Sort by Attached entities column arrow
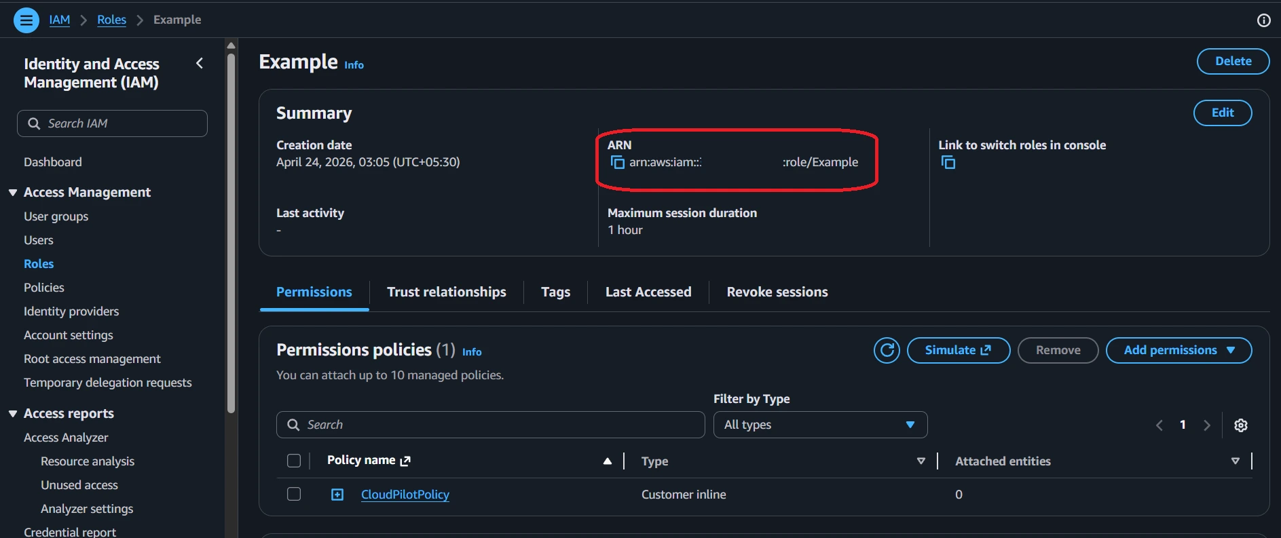This screenshot has height=538, width=1281. tap(1236, 461)
